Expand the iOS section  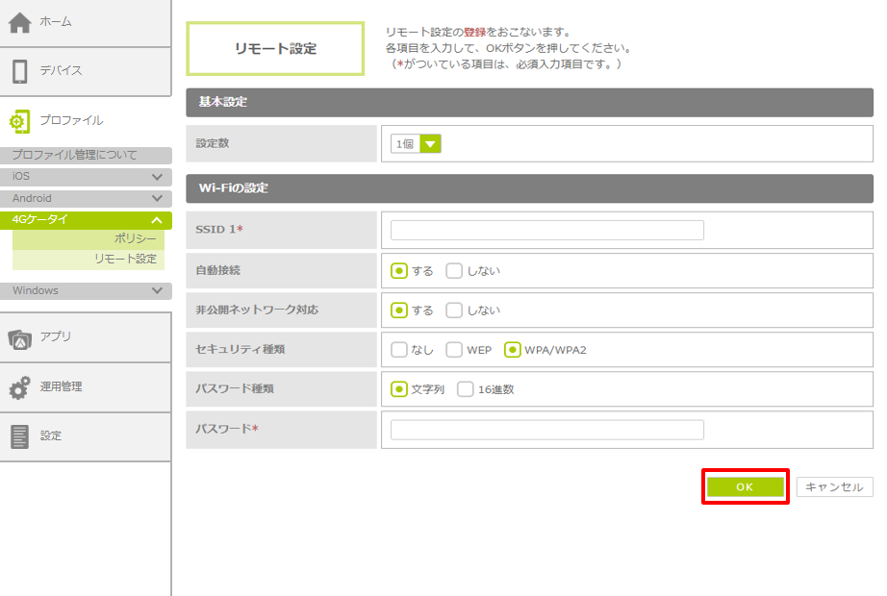tap(158, 177)
